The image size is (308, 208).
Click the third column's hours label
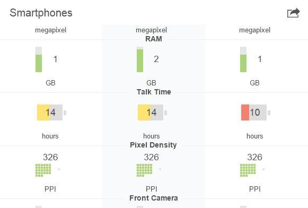255,136
